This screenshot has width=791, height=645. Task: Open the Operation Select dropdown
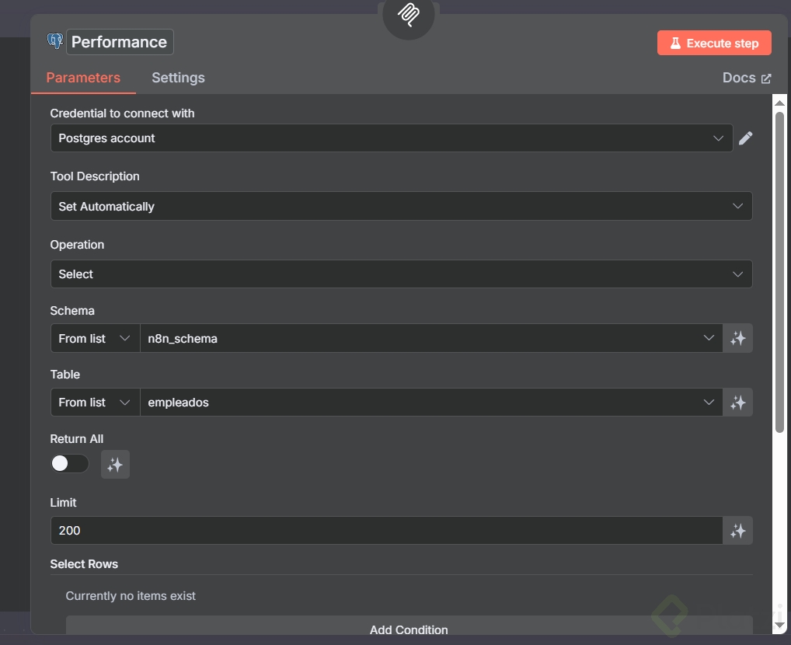401,274
